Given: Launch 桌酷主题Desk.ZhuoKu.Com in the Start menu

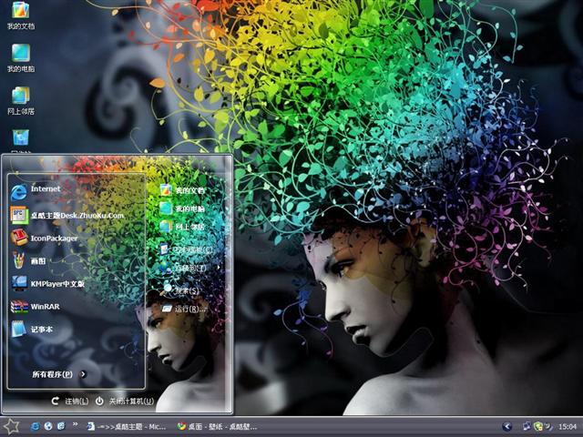Looking at the screenshot, I should coord(67,215).
